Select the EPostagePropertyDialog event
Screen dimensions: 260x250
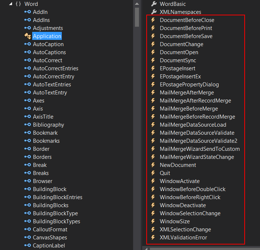pos(189,85)
